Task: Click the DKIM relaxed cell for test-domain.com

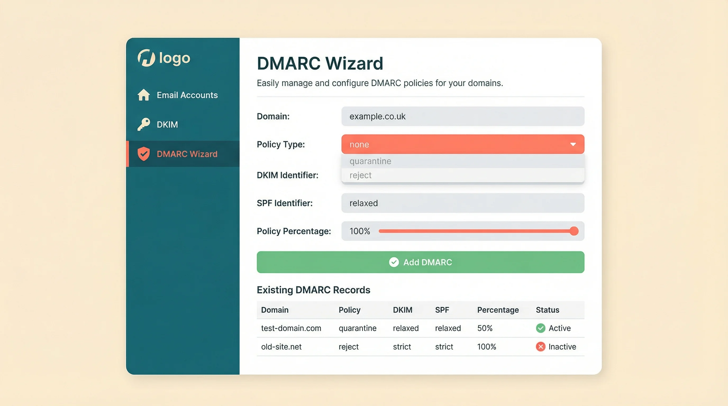Action: (406, 328)
